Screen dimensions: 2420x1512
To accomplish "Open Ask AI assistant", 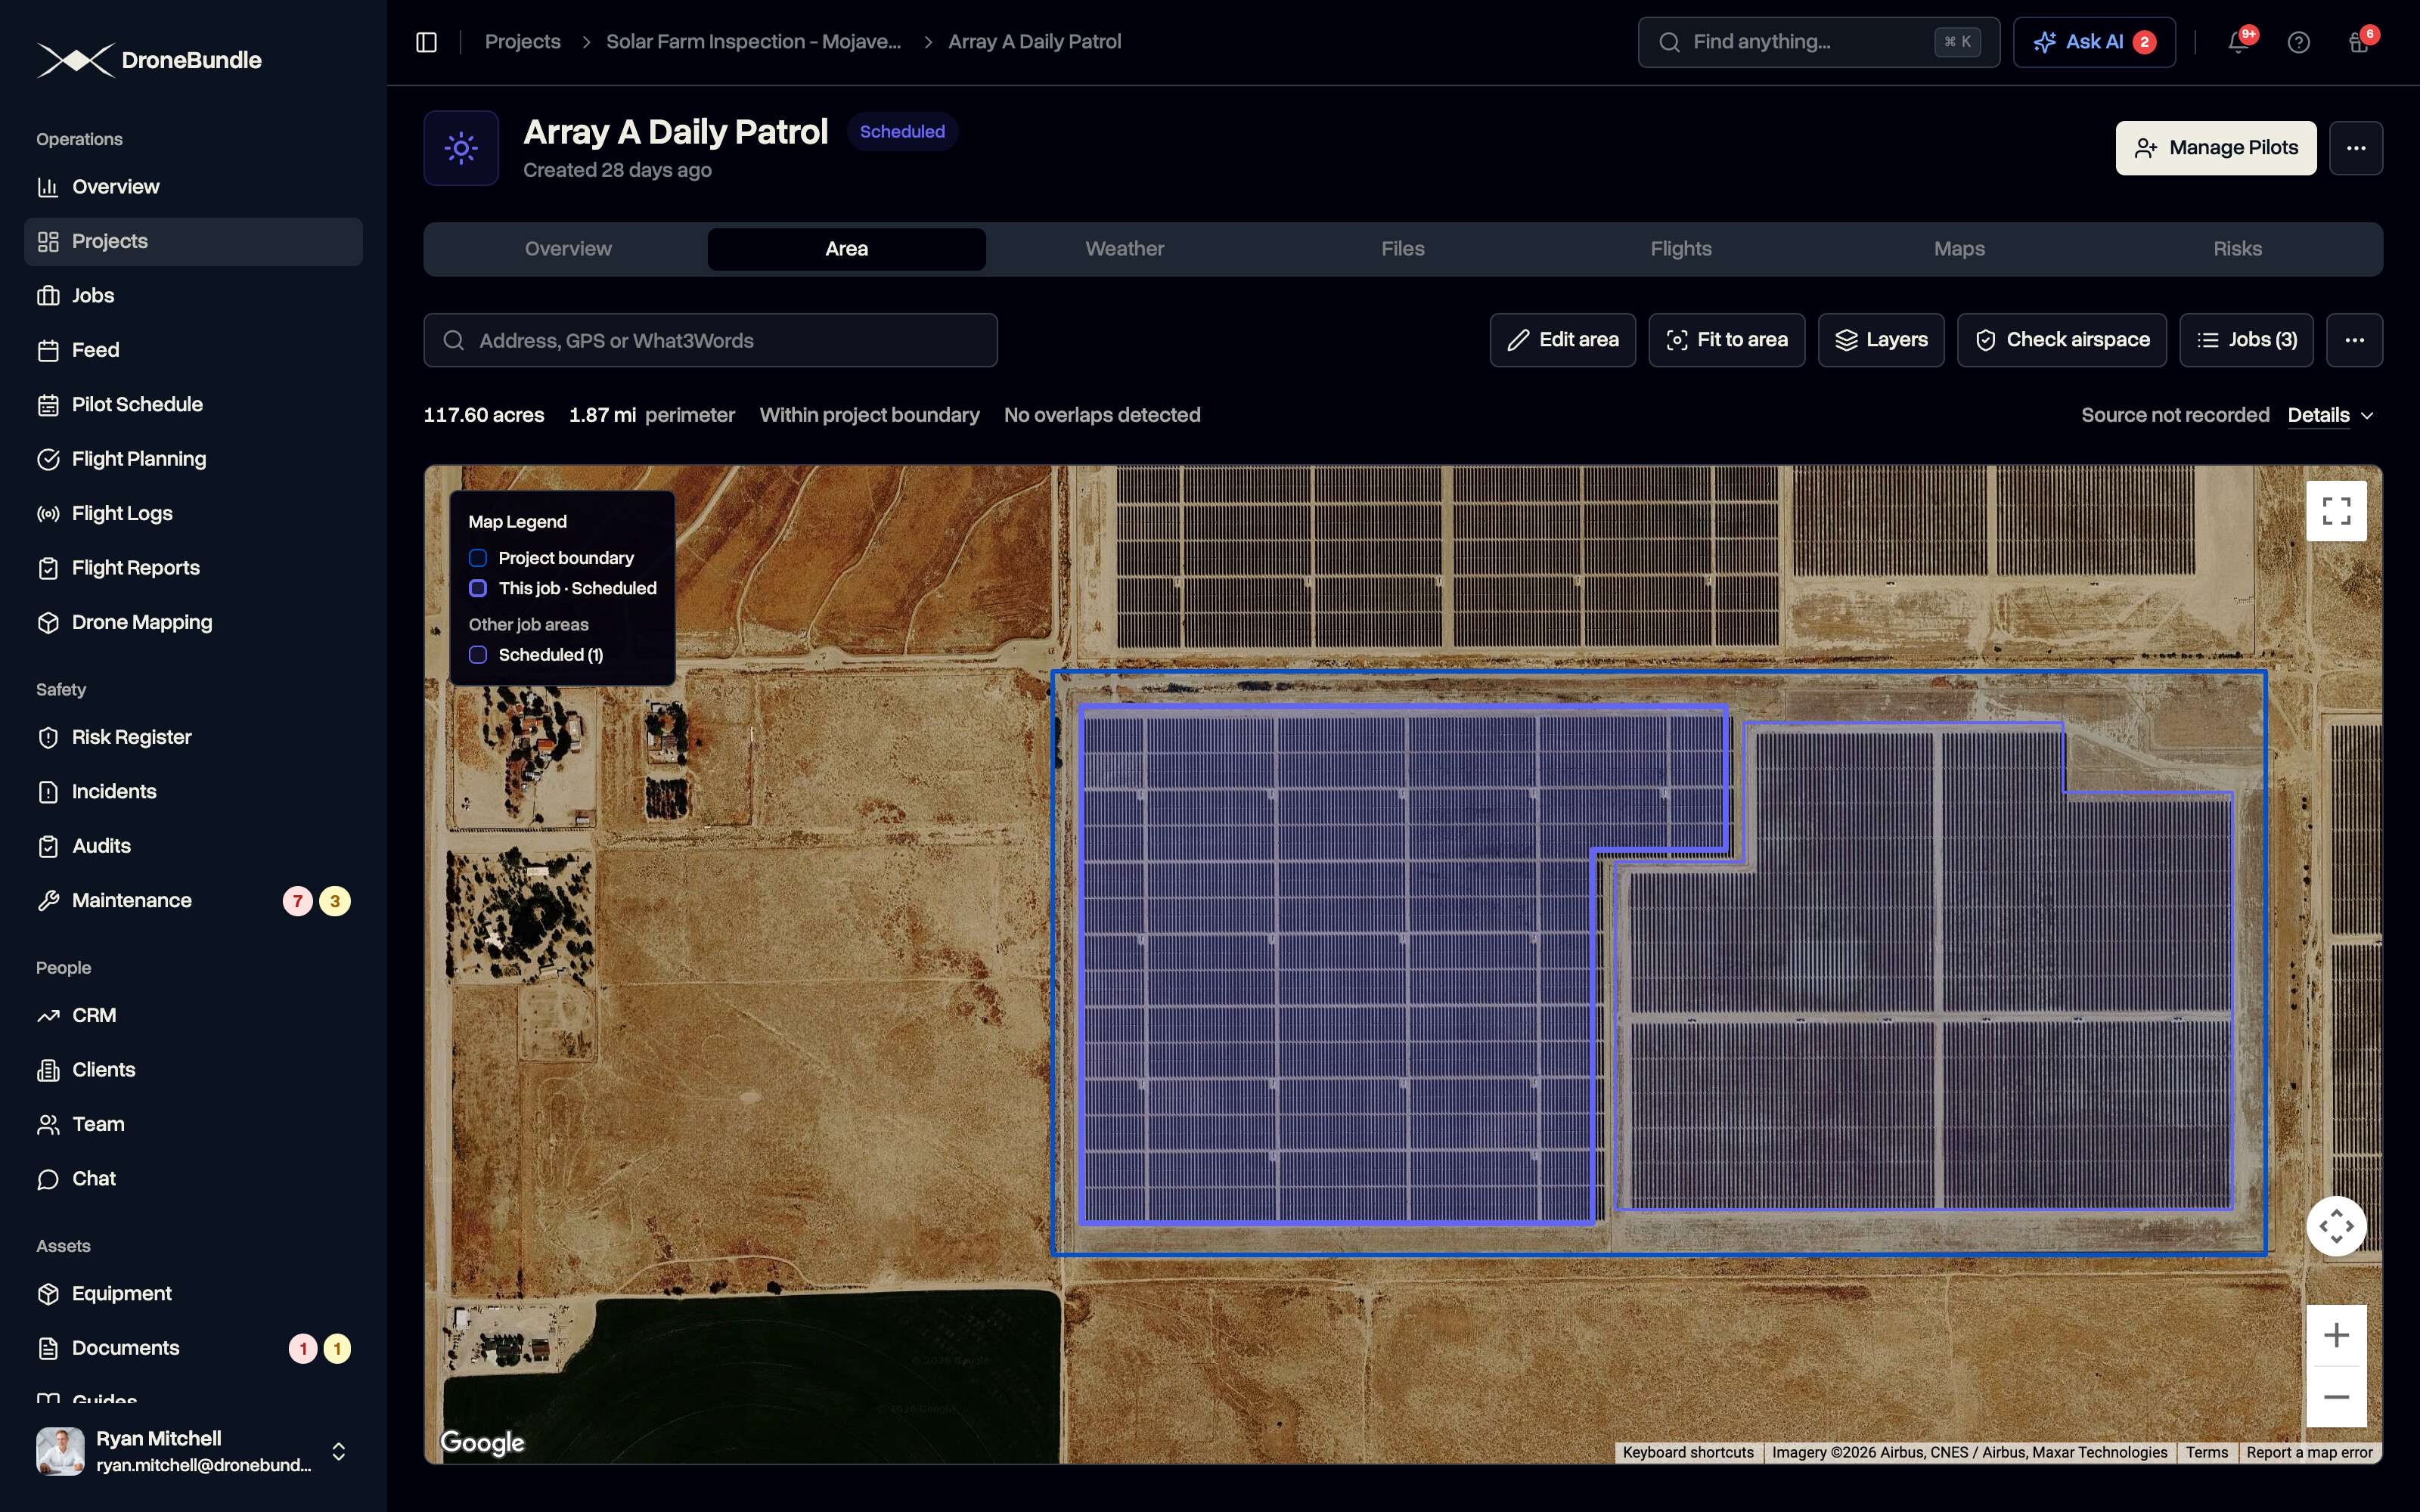I will (2093, 42).
